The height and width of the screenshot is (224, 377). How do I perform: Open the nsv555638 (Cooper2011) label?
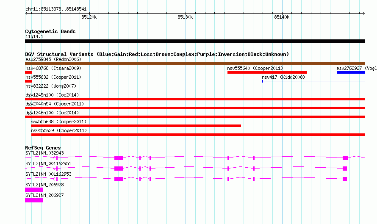pos(58,122)
